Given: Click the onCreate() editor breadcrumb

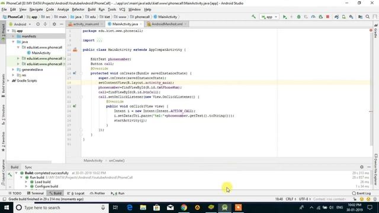Looking at the screenshot, I should (117, 160).
